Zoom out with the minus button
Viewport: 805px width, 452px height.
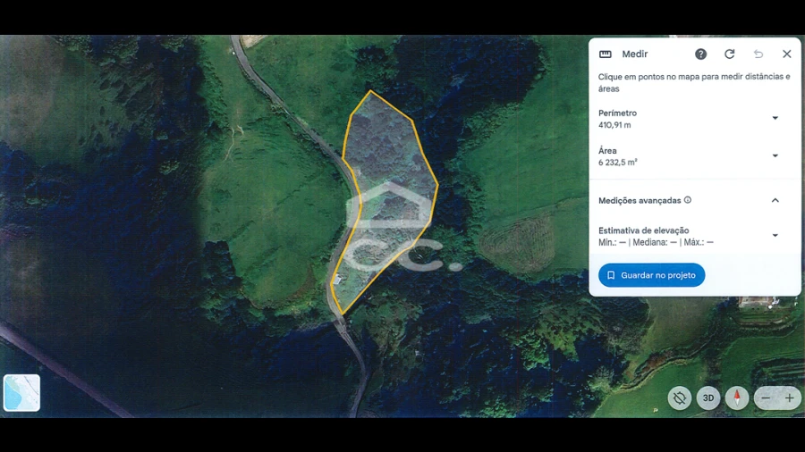coord(766,398)
